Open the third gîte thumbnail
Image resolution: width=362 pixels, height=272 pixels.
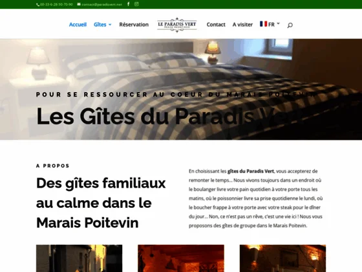click(283, 258)
